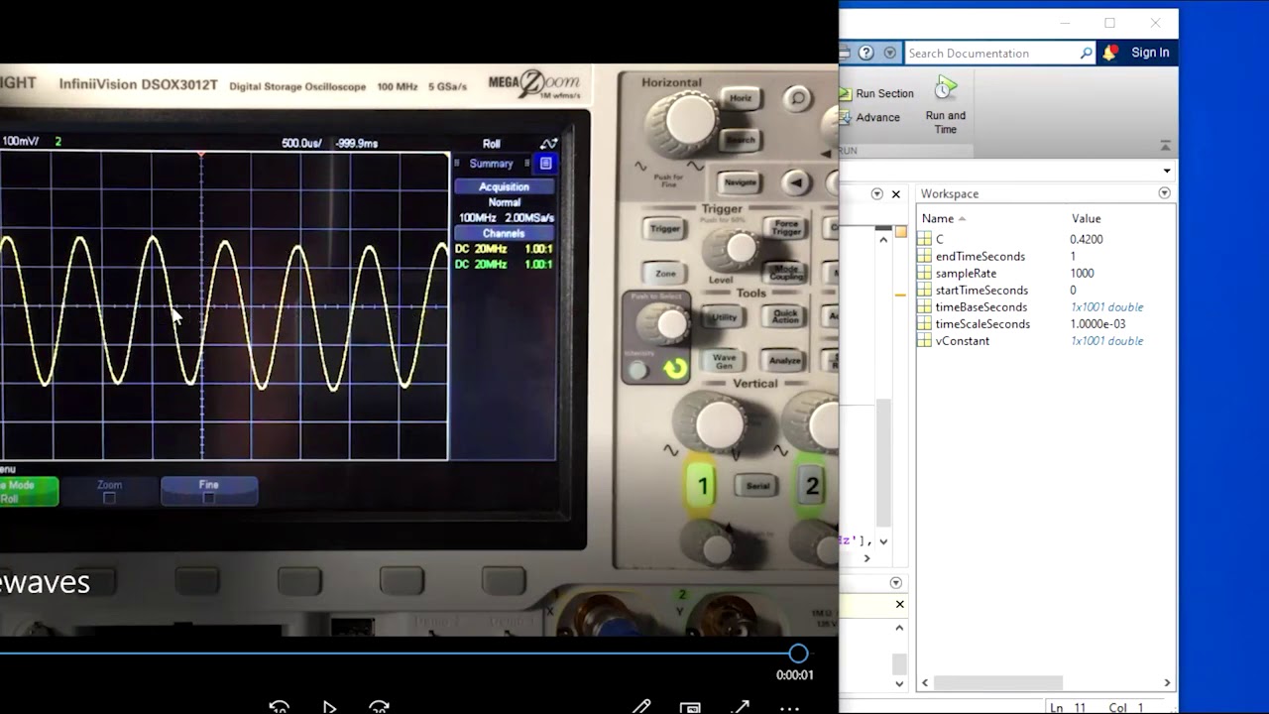Viewport: 1269px width, 714px height.
Task: Click the value 0.4200 in Workspace
Action: (x=1087, y=239)
